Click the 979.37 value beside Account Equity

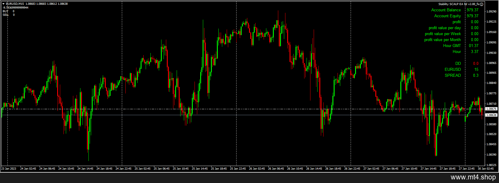point(472,16)
